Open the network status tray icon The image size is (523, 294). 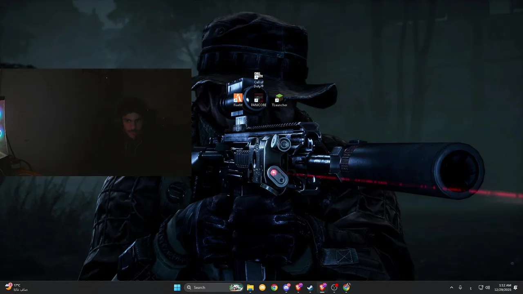pyautogui.click(x=481, y=287)
